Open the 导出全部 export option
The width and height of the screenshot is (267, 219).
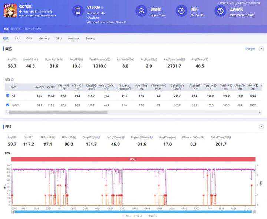tap(250, 49)
